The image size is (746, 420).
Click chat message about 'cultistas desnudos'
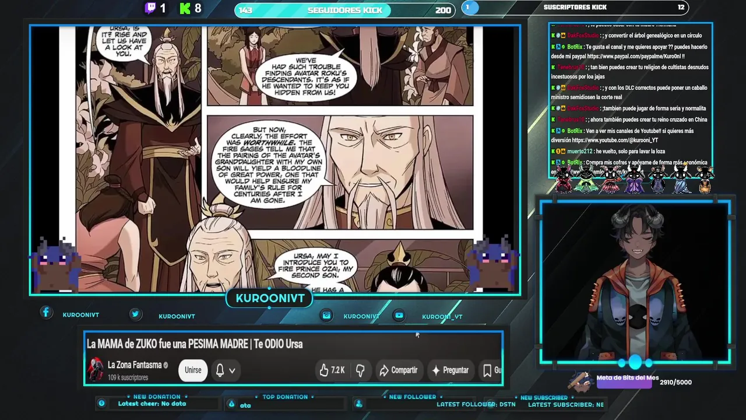[x=629, y=72]
